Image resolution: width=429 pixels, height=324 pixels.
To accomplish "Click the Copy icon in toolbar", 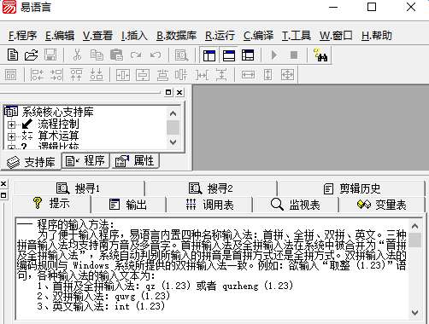I will point(97,55).
